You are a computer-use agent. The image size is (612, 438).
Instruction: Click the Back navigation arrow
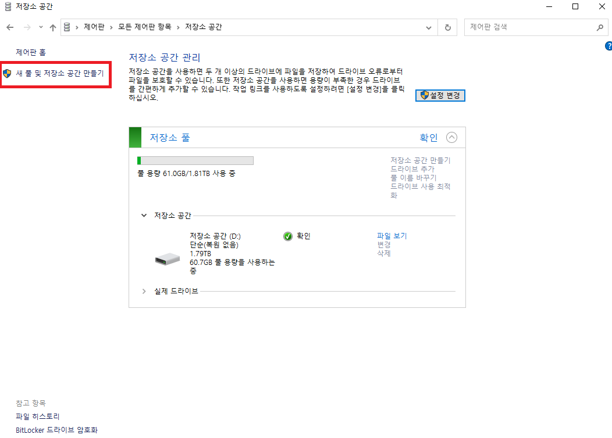click(10, 27)
